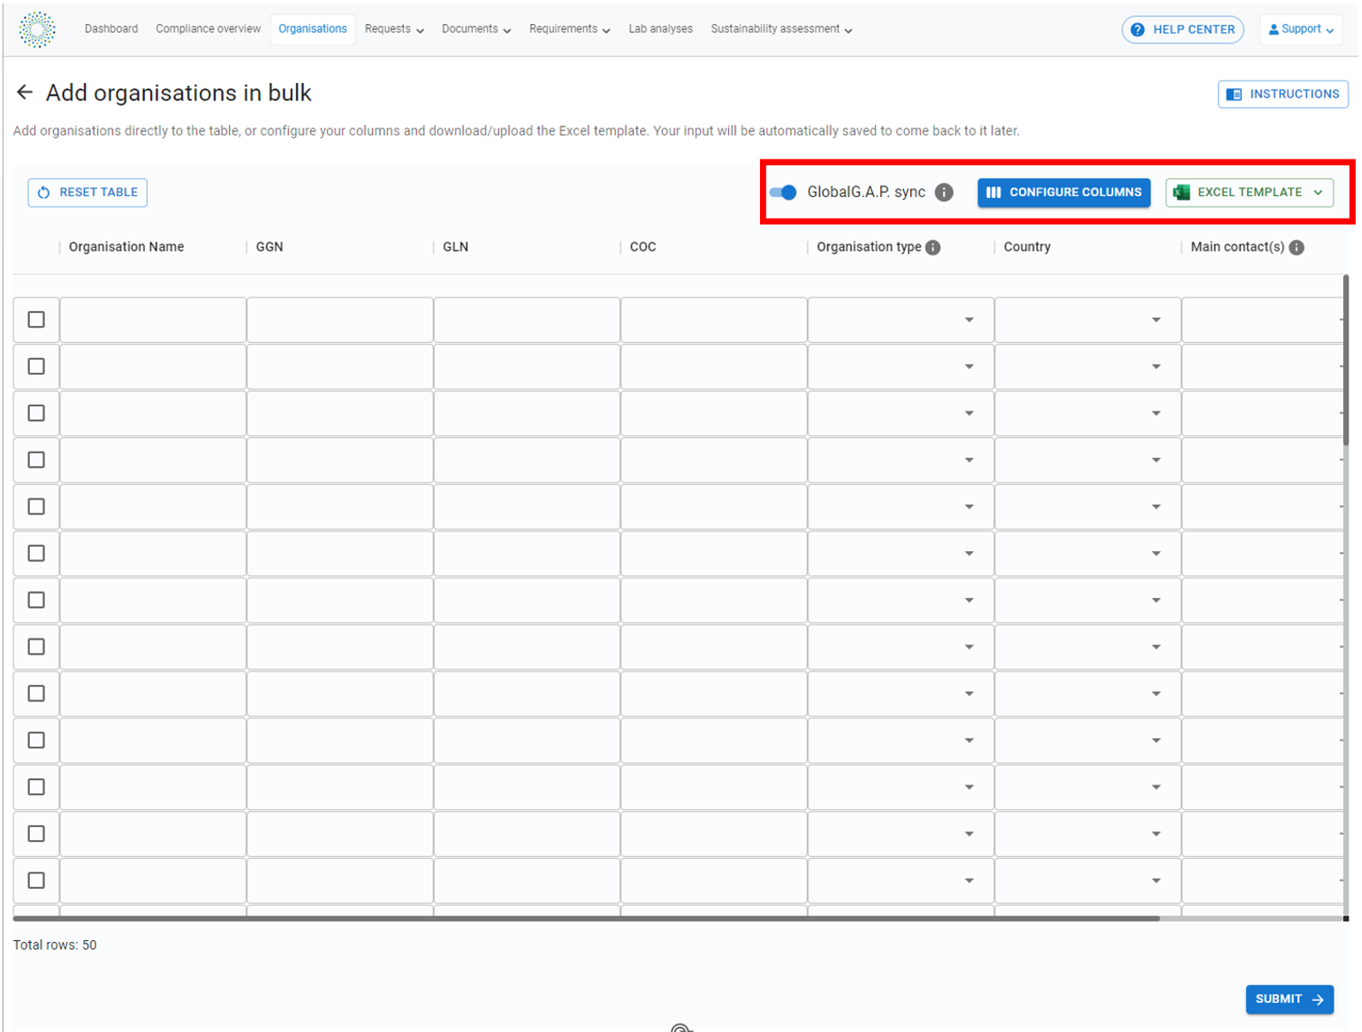Viewport: 1362px width, 1032px height.
Task: Click Organisation Name cell in first row
Action: [153, 320]
